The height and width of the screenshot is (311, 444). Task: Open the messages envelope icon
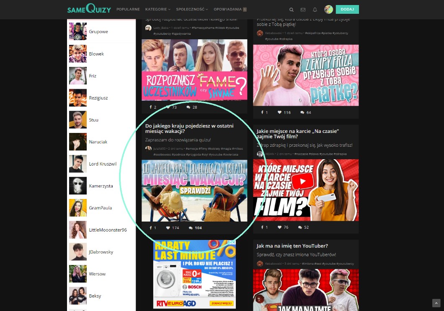coord(303,10)
